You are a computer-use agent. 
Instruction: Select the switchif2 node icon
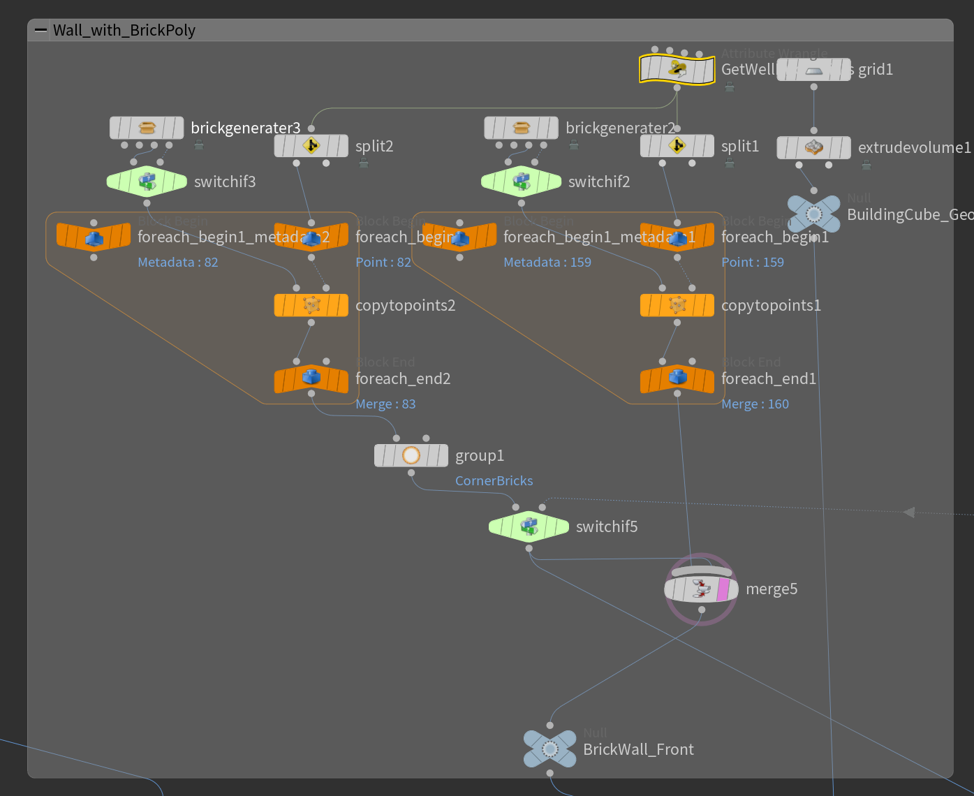coord(522,182)
